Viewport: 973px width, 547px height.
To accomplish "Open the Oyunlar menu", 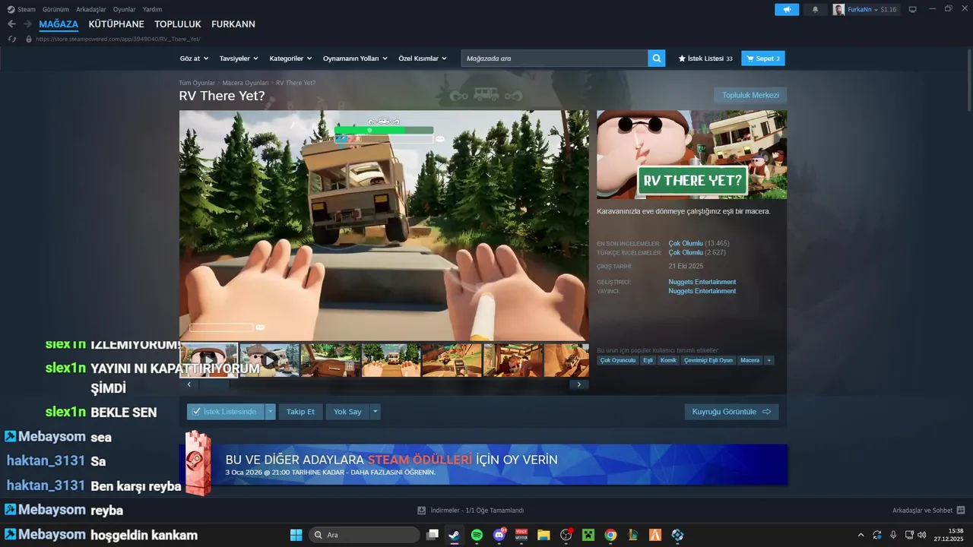I will click(125, 9).
